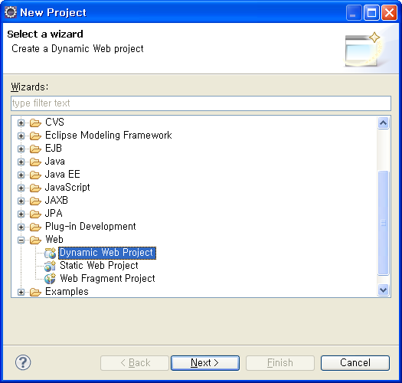Collapse the Web category
The image size is (402, 383).
point(21,241)
